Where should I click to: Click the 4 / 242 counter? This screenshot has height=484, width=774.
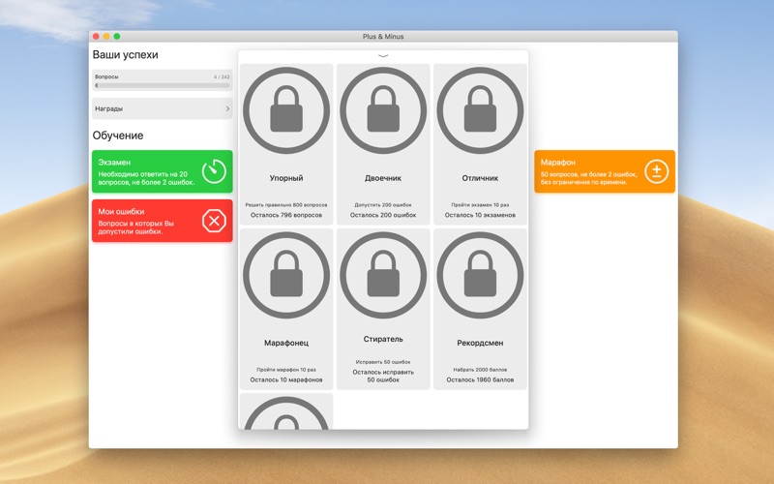click(222, 77)
